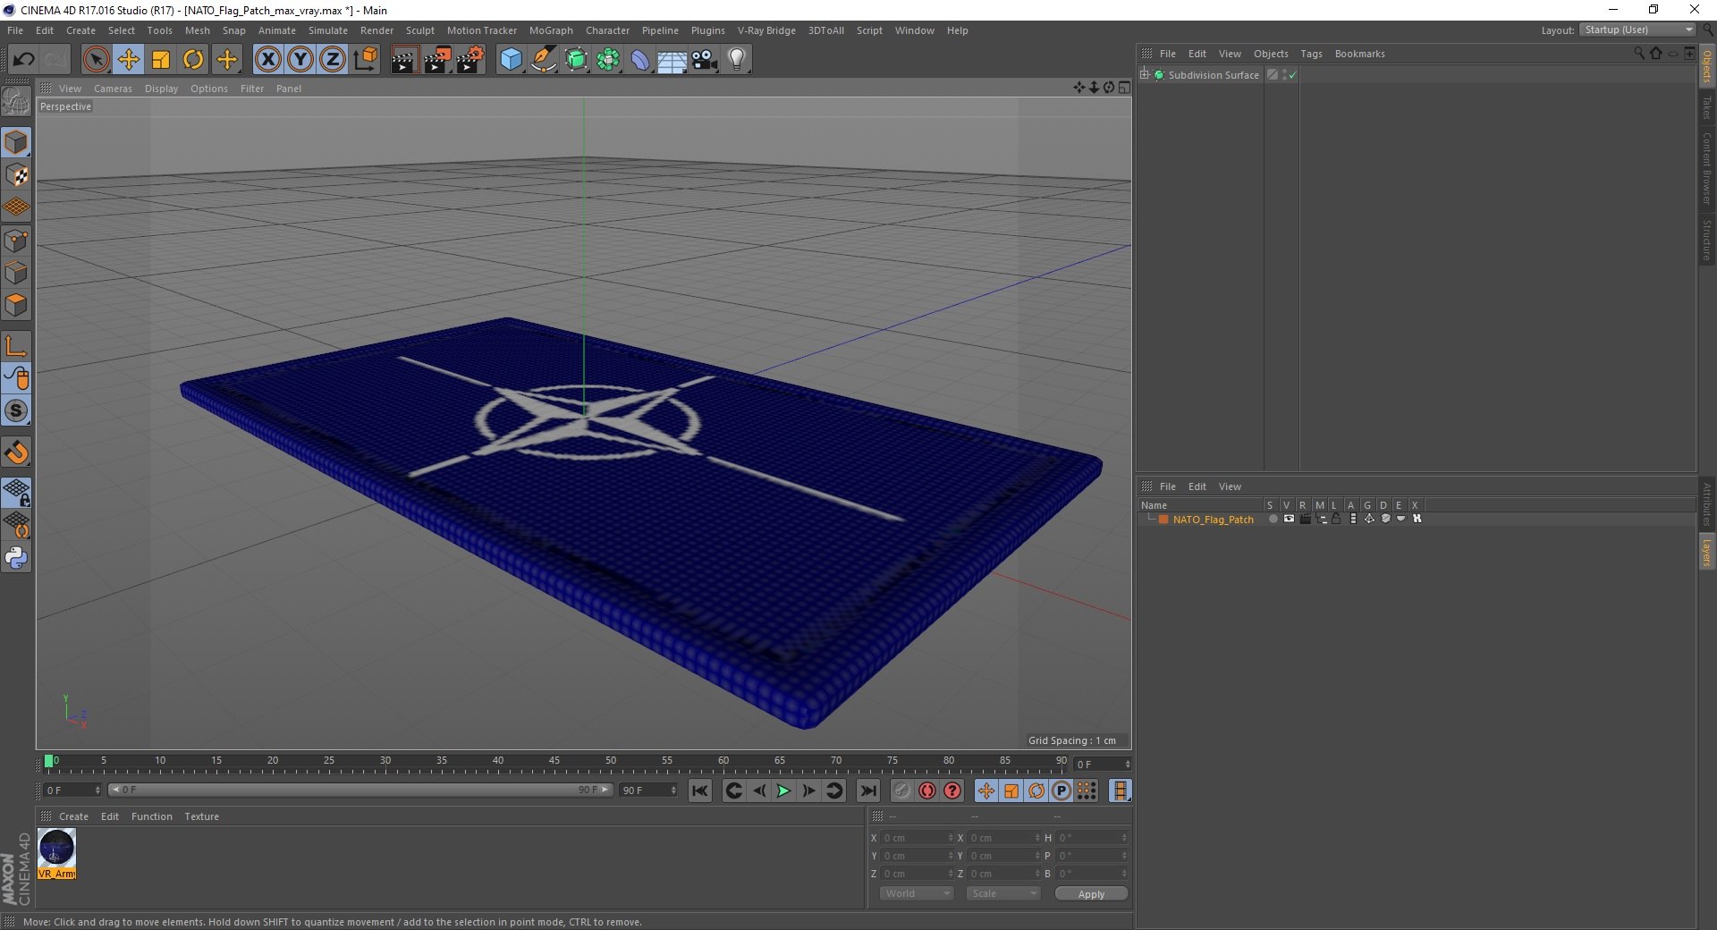This screenshot has height=930, width=1717.
Task: Toggle the Y axis lock
Action: [300, 60]
